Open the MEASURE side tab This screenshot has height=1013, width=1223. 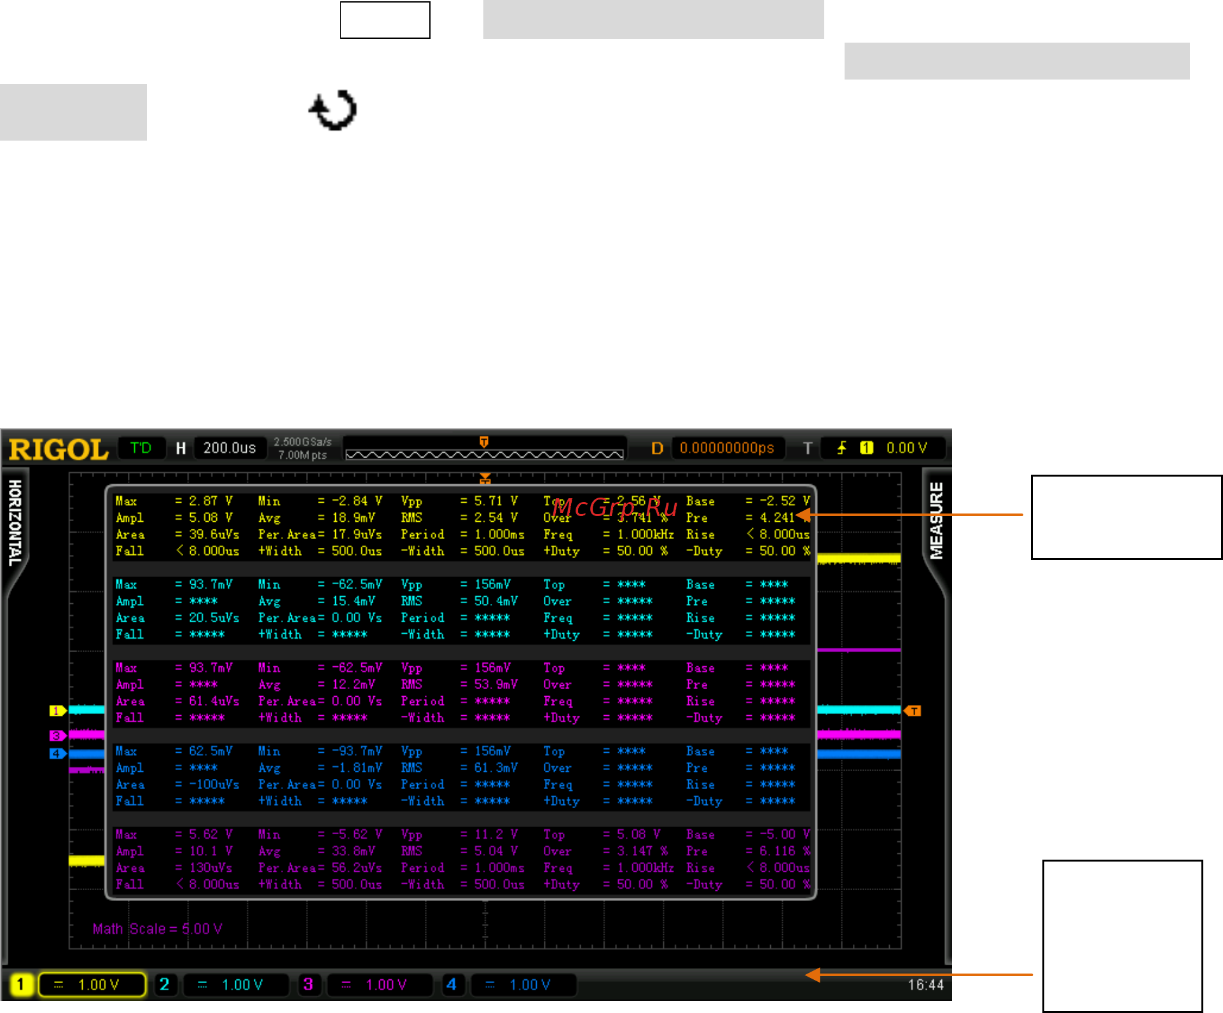coord(936,522)
